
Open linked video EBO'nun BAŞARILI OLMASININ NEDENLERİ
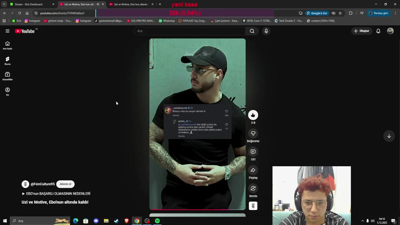[x=56, y=194]
